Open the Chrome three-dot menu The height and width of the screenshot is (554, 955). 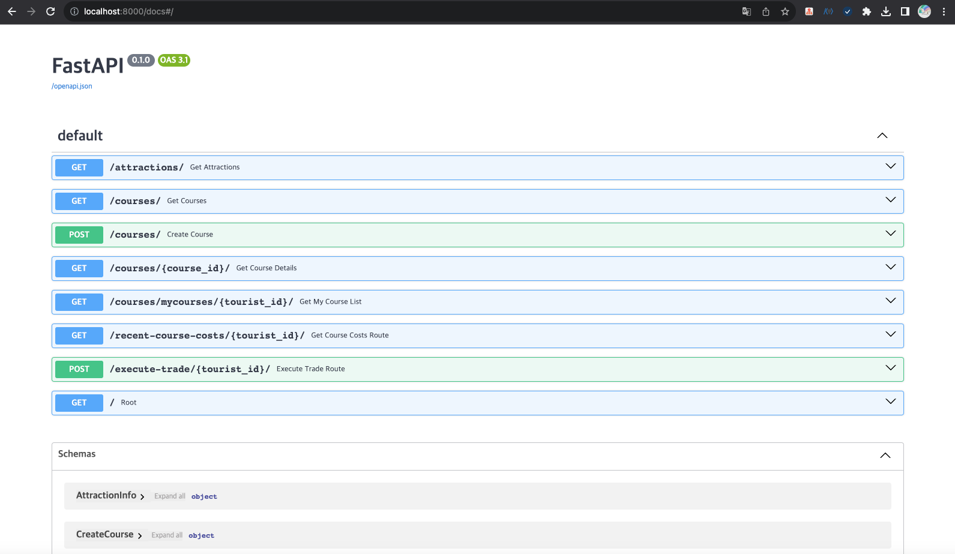point(944,11)
